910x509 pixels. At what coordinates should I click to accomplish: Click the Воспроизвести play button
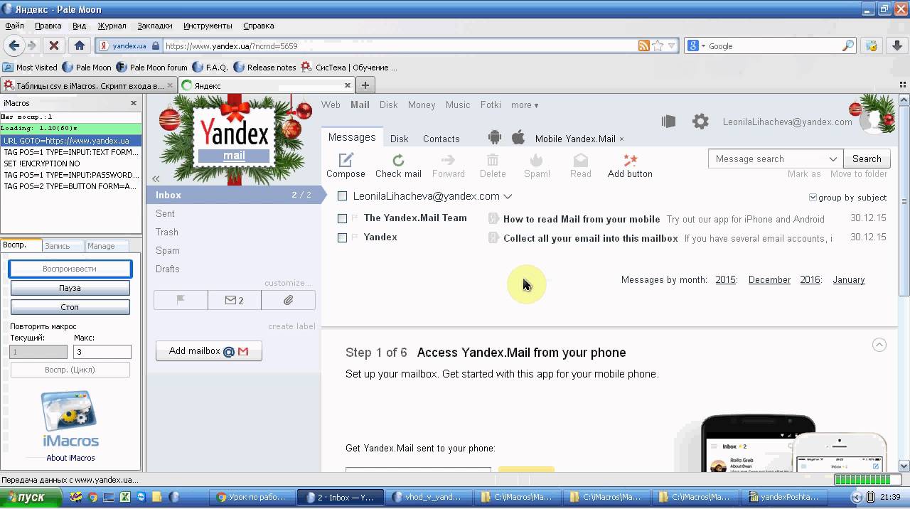click(70, 269)
